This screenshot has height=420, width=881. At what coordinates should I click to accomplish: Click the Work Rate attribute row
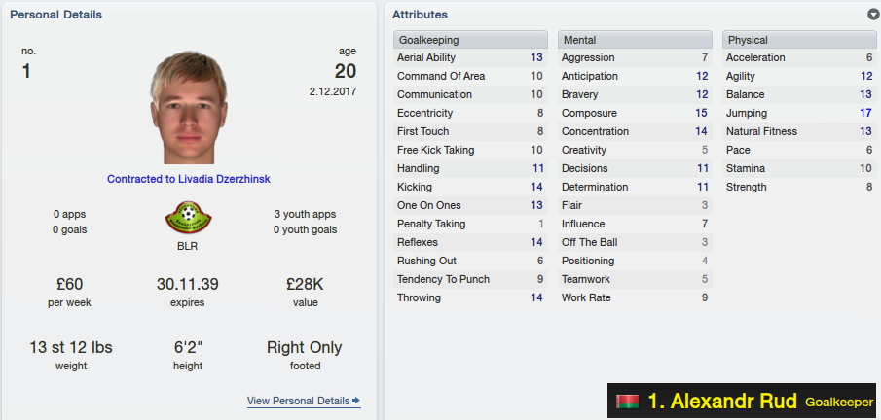pyautogui.click(x=635, y=298)
